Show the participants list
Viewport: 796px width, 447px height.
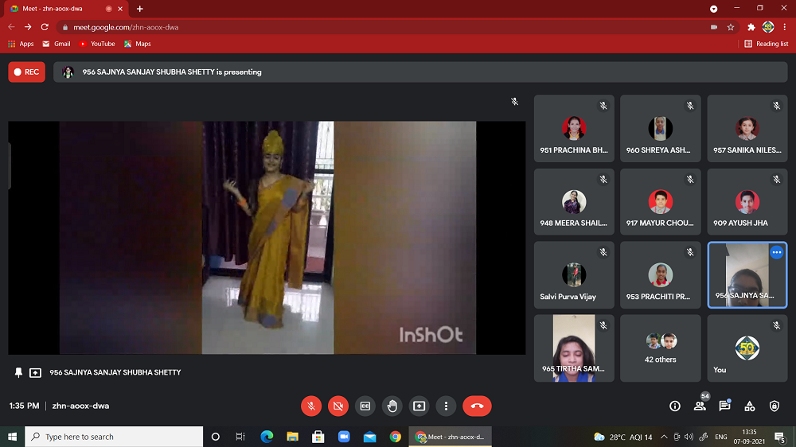700,406
